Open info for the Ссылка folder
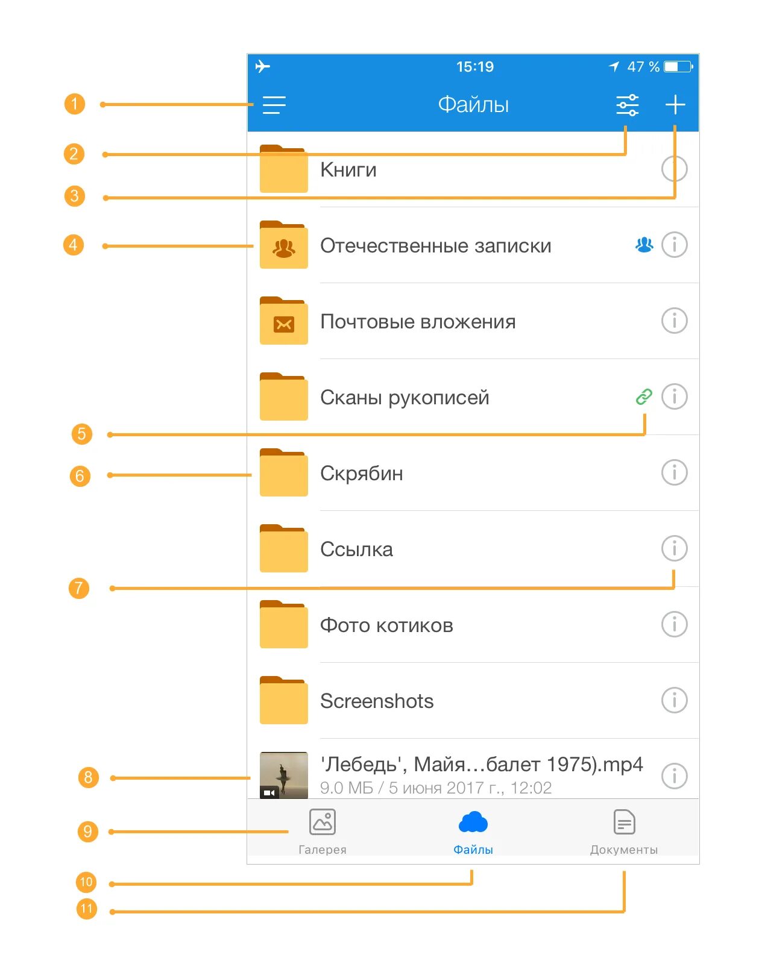The width and height of the screenshot is (759, 955). [674, 548]
